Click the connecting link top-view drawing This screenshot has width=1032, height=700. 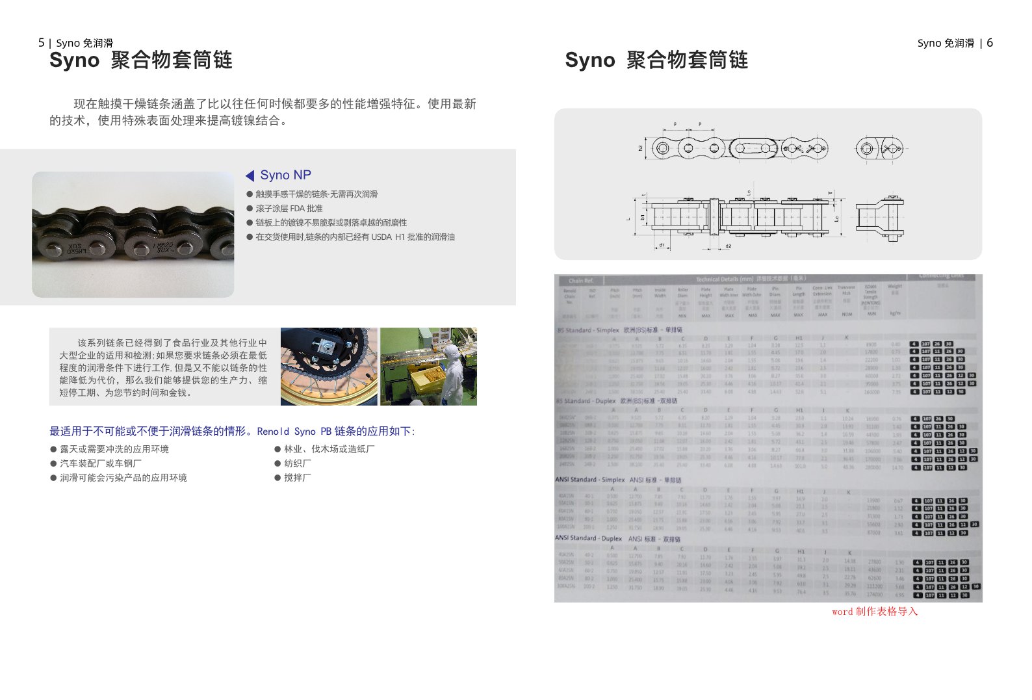pos(879,149)
